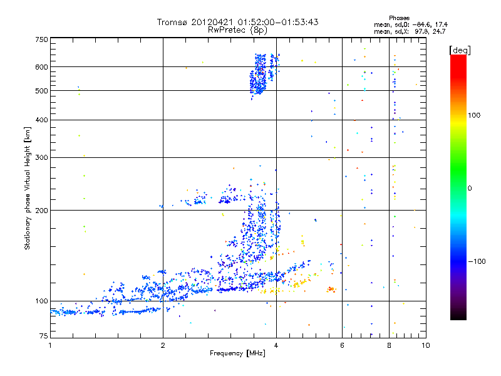
Task: Click the y-axis label '400'
Action: (x=41, y=120)
